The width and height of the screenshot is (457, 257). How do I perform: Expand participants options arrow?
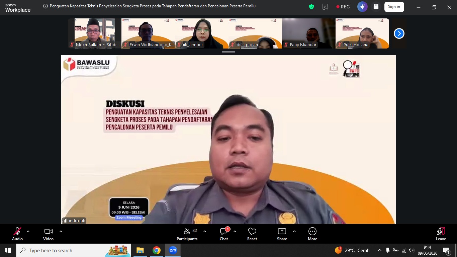205,231
